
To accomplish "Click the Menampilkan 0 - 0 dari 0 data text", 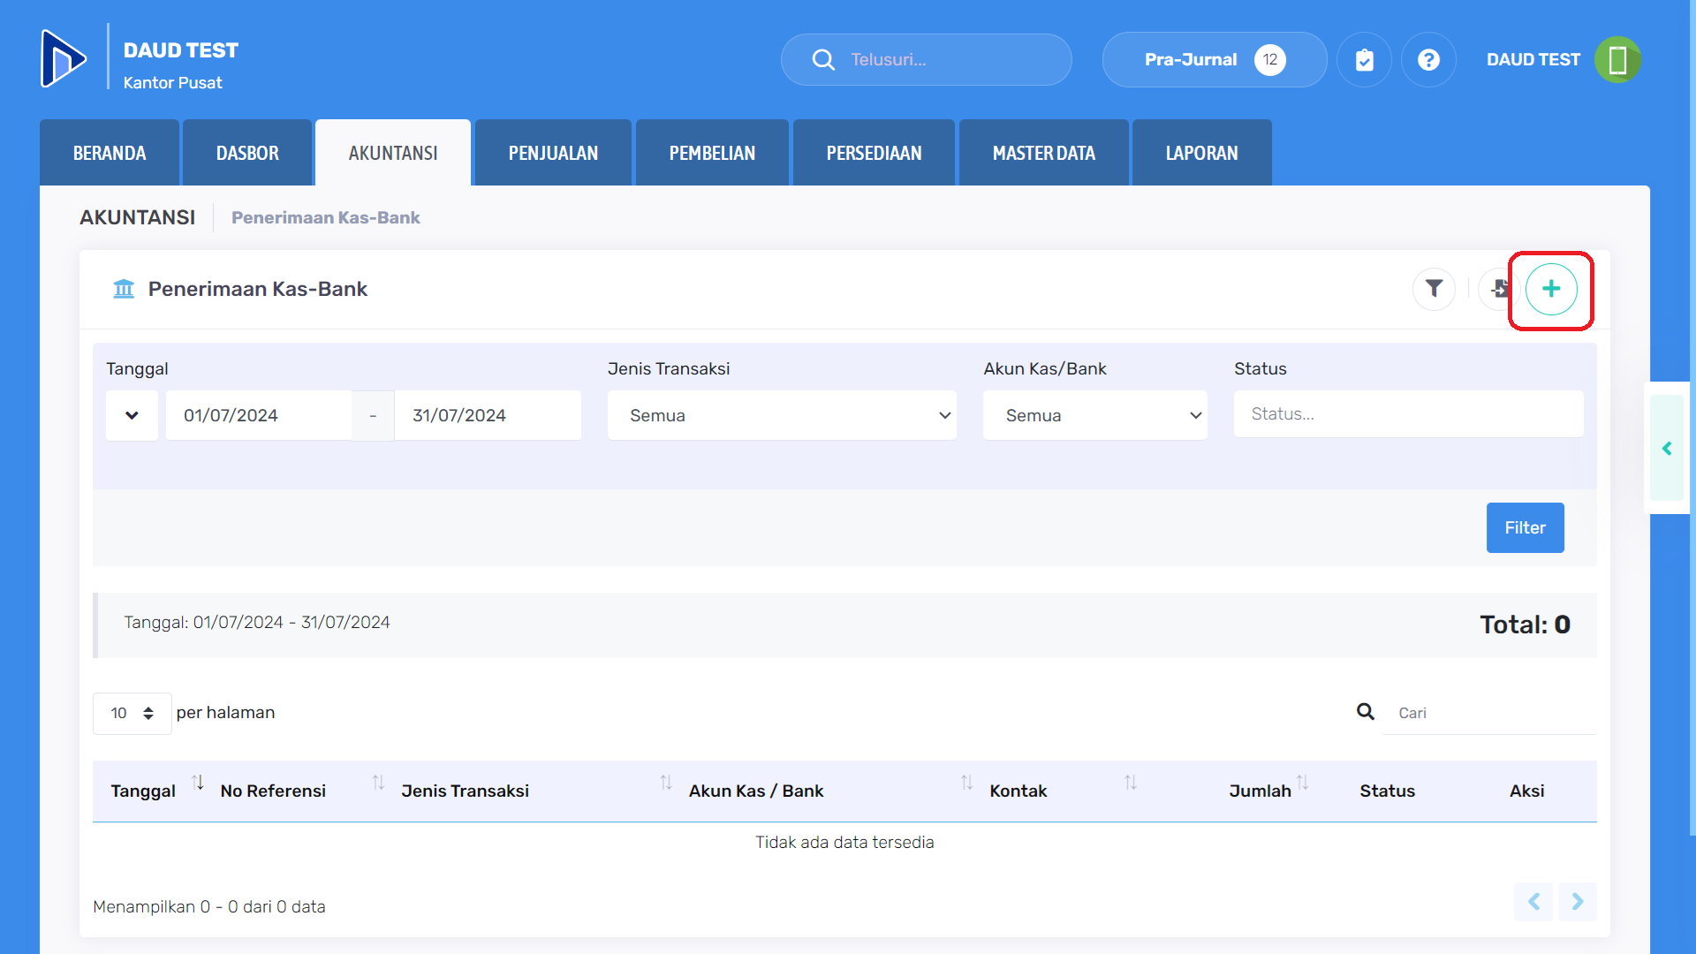I will [209, 907].
